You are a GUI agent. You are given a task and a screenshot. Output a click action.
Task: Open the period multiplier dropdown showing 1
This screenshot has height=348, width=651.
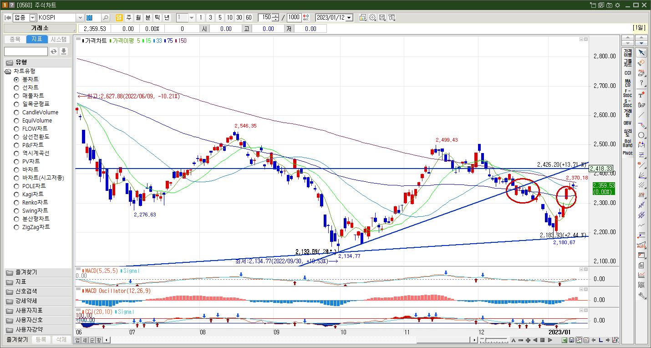pyautogui.click(x=192, y=17)
